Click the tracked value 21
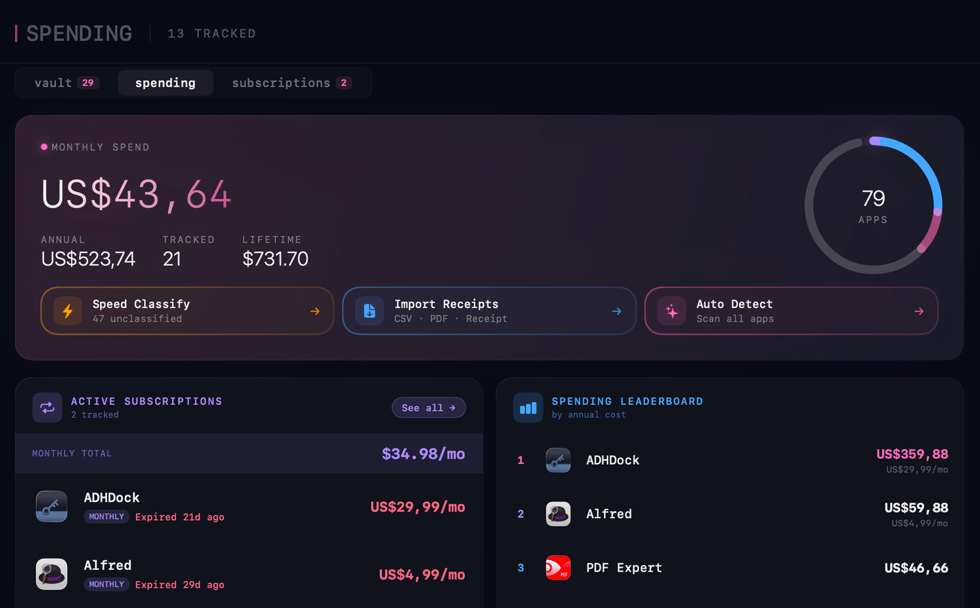The height and width of the screenshot is (608, 980). tap(172, 259)
